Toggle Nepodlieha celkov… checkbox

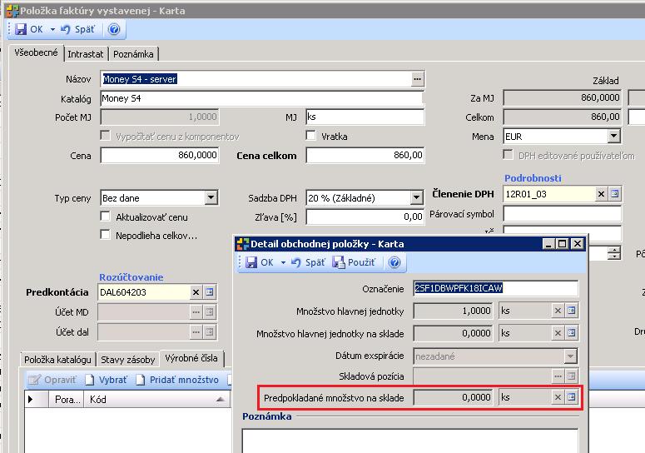click(106, 235)
